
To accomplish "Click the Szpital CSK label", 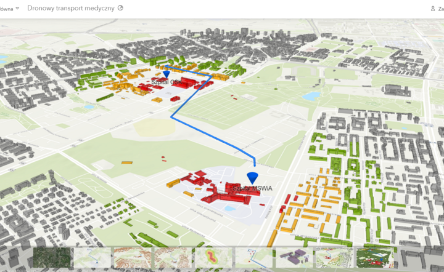I will pyautogui.click(x=166, y=82).
